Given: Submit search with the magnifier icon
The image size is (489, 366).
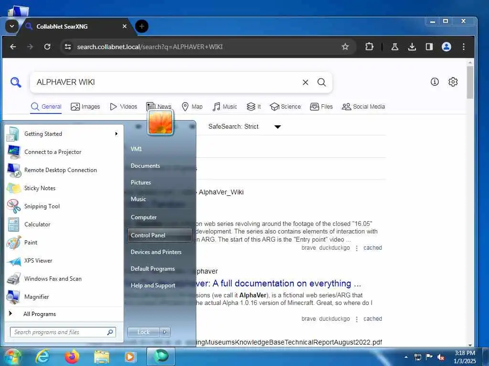Looking at the screenshot, I should [321, 82].
